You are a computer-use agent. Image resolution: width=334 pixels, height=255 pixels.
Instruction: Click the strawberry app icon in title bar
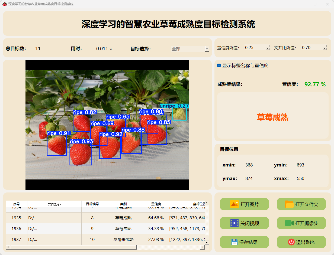pos(4,4)
